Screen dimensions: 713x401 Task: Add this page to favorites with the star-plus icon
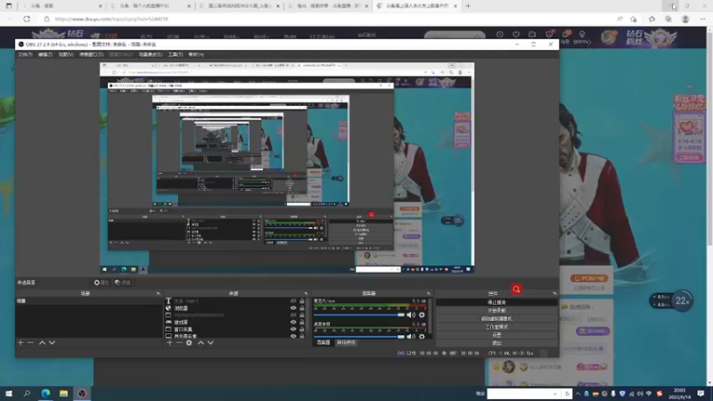(634, 19)
